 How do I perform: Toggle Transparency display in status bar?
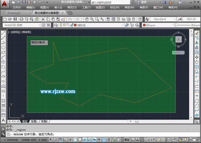(x=104, y=140)
